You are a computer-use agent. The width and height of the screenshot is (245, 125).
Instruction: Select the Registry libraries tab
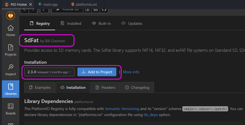point(40,24)
